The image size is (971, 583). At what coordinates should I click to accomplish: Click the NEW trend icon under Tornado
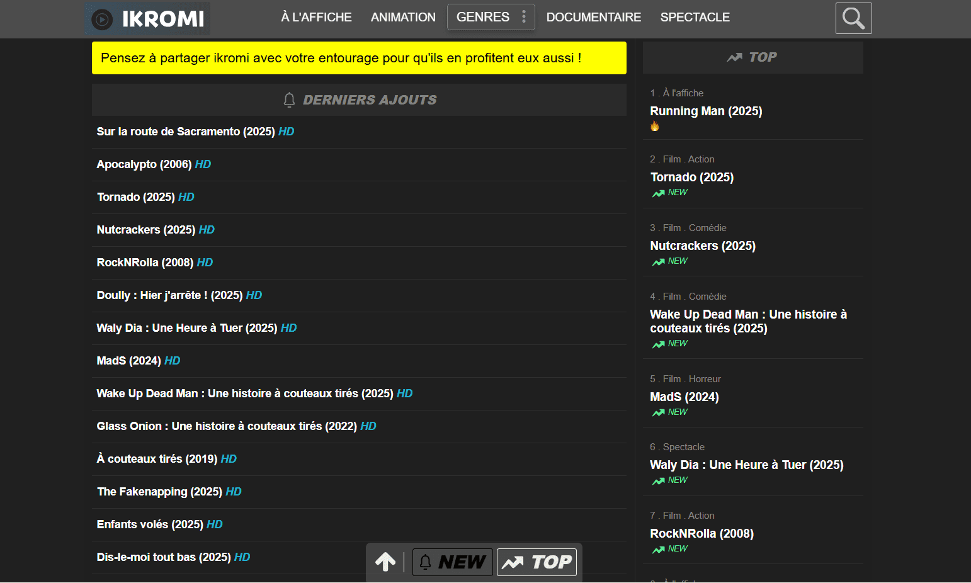click(659, 193)
